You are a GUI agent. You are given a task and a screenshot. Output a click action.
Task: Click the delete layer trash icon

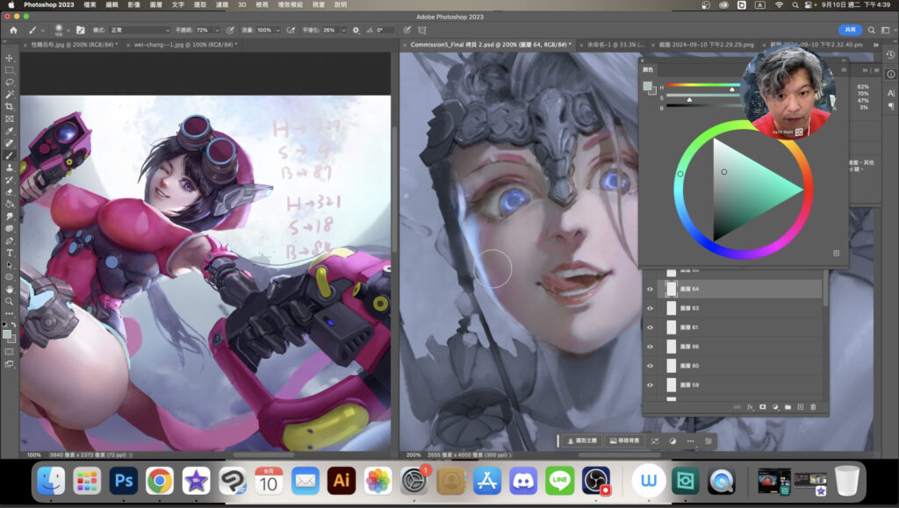coord(813,407)
